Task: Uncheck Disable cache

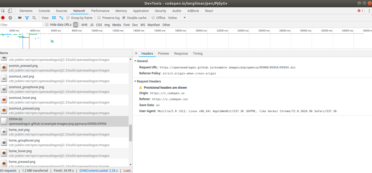Action: [124, 18]
